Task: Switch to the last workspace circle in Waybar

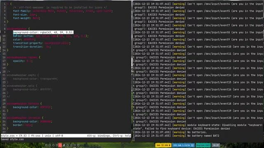Action: click(x=78, y=145)
